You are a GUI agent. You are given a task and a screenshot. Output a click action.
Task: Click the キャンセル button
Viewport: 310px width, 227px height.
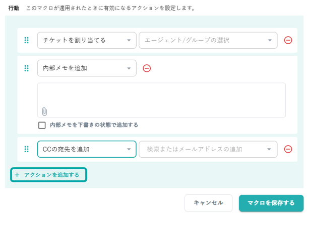coord(208,203)
